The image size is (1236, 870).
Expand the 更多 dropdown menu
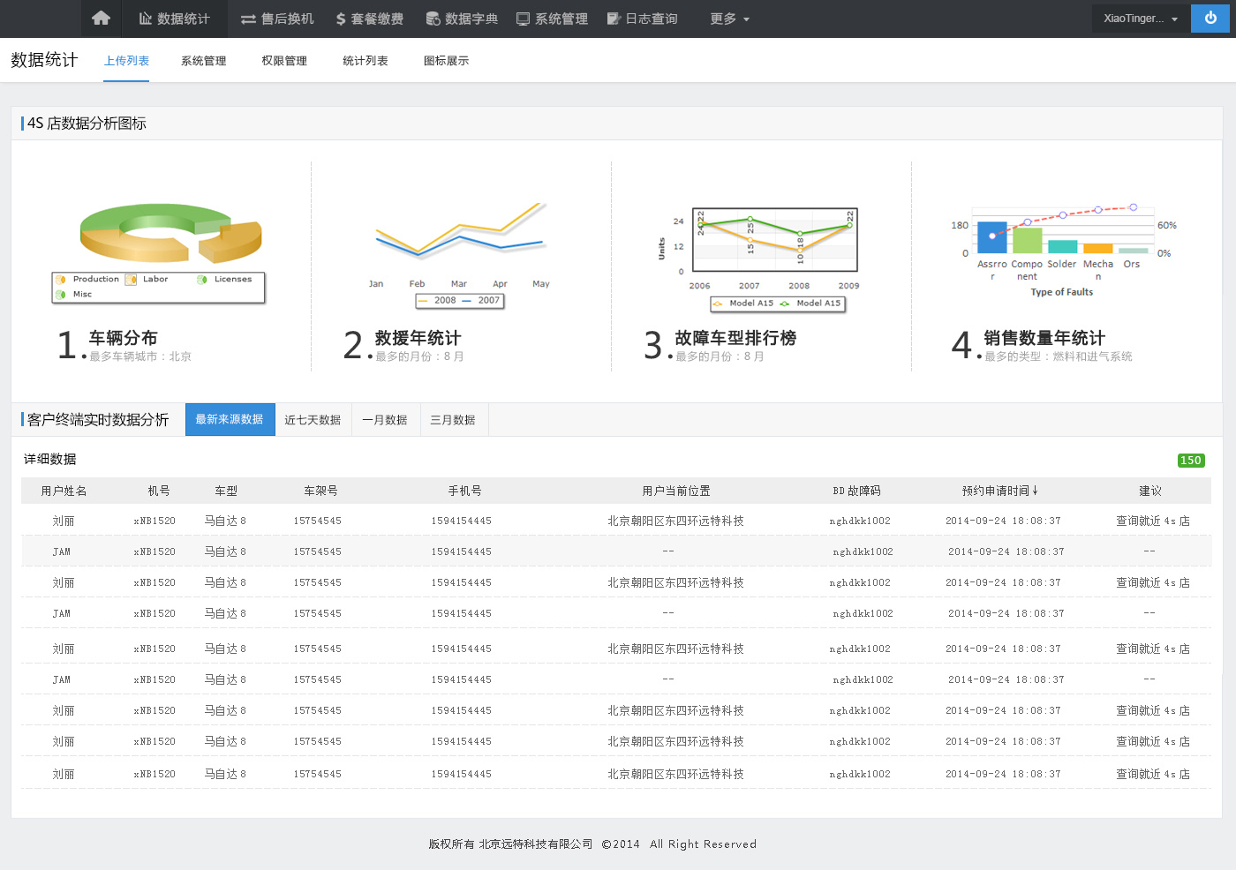[x=729, y=19]
